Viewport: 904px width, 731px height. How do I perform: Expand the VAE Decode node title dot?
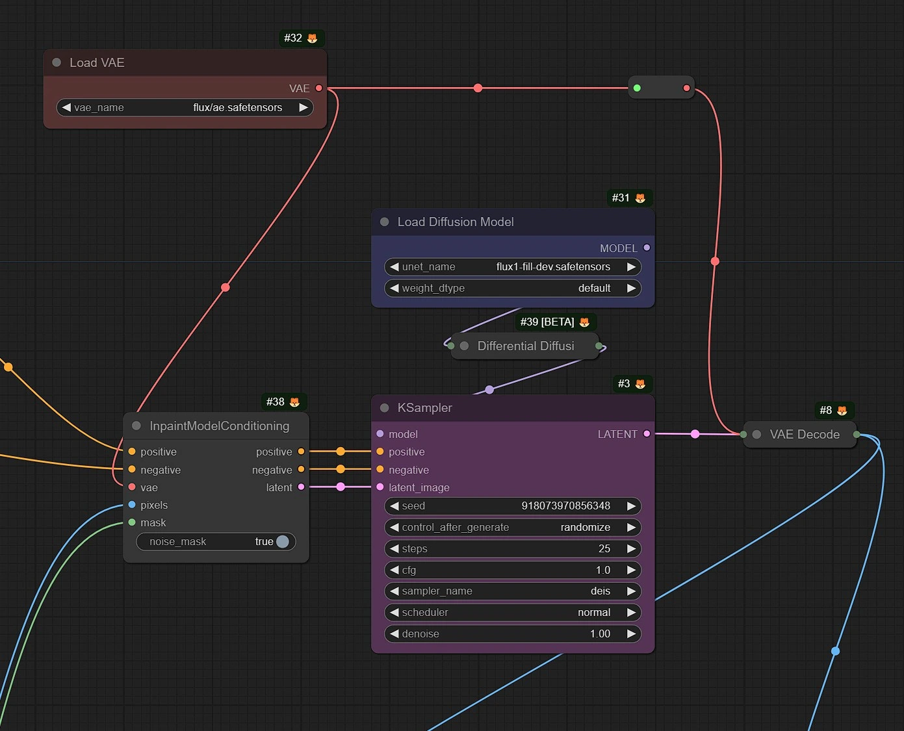click(756, 434)
